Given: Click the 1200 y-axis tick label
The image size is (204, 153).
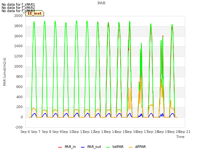Looking at the screenshot, I should pyautogui.click(x=18, y=56).
